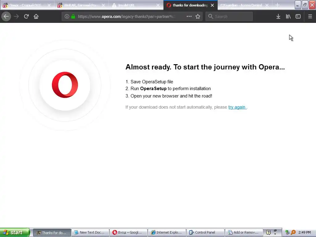Click the network tray icon

[287, 232]
